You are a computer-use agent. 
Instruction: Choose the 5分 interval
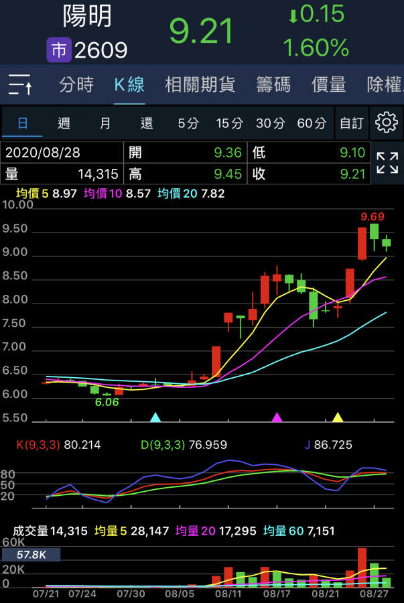(x=188, y=123)
